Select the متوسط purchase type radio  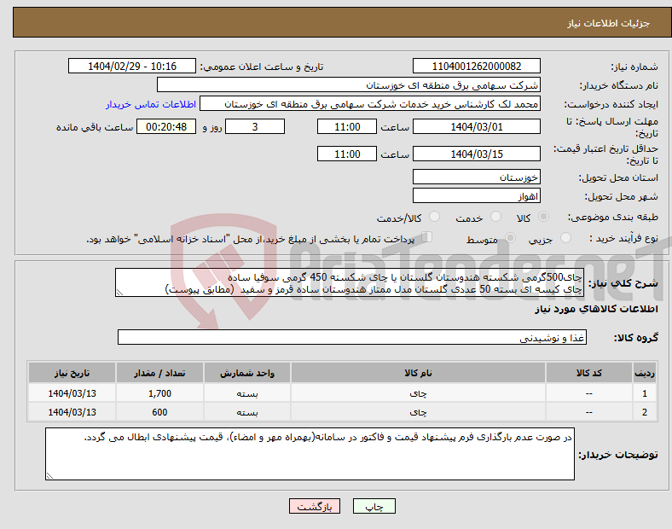pyautogui.click(x=510, y=237)
